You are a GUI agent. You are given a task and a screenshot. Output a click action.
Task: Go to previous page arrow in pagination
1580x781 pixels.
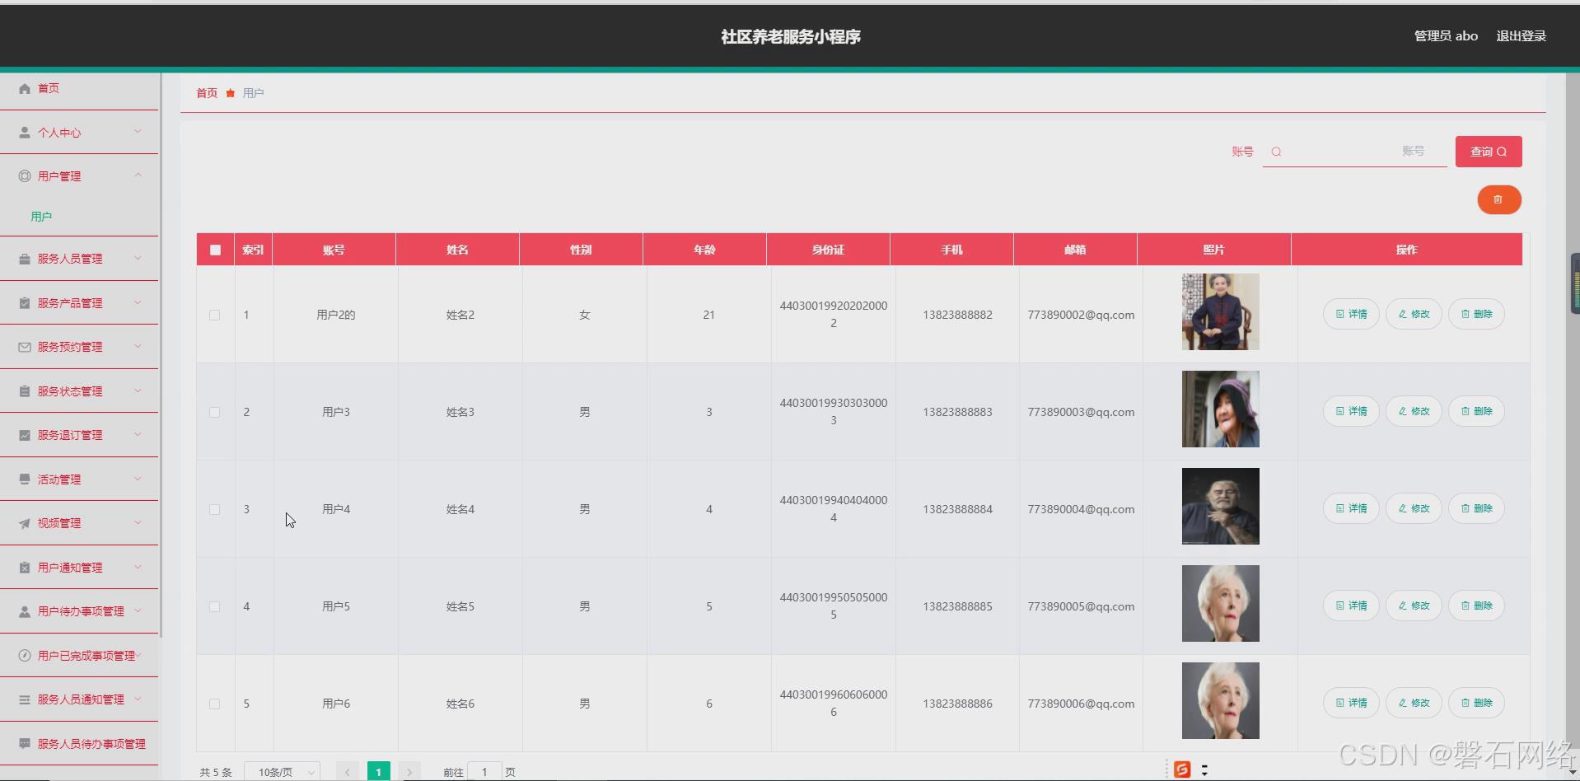click(348, 772)
